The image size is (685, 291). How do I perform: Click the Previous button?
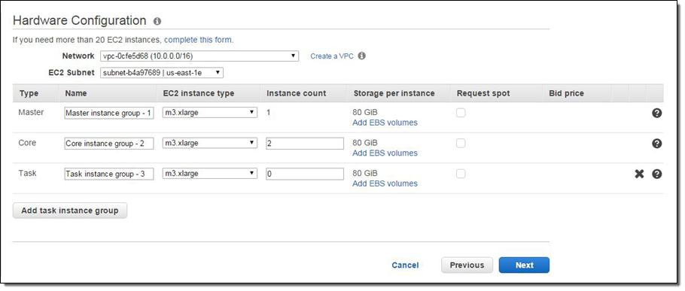click(467, 265)
